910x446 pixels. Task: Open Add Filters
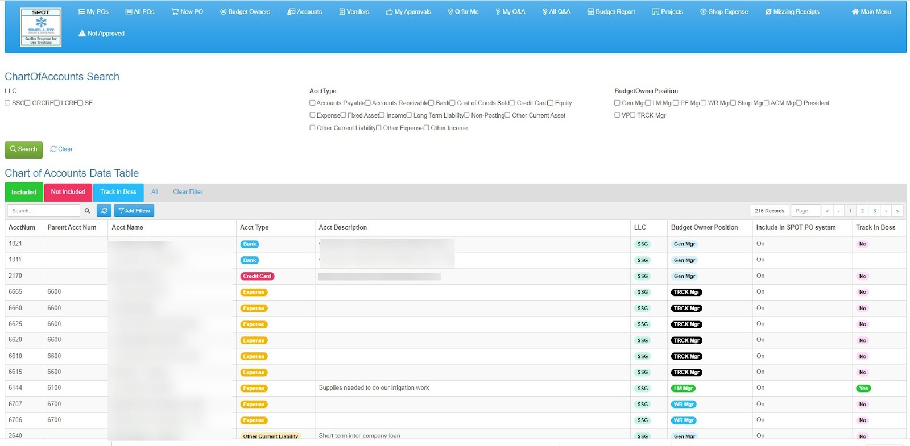pos(134,211)
